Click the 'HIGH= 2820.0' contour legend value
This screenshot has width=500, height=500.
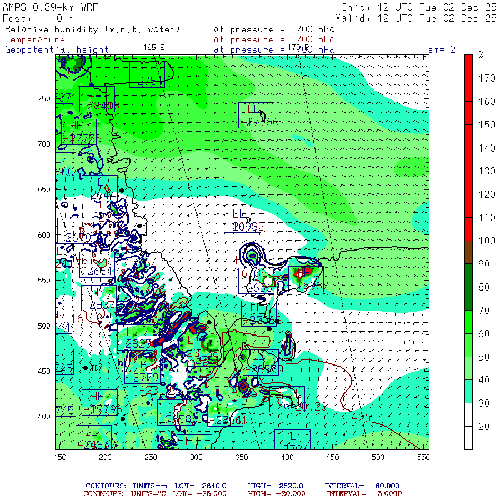275,486
